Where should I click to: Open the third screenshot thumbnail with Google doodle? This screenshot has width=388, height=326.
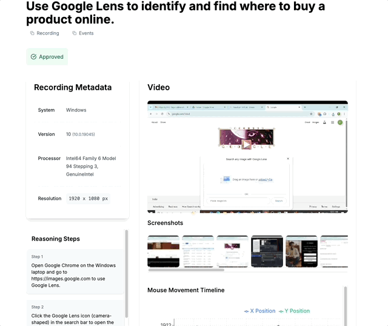232,251
